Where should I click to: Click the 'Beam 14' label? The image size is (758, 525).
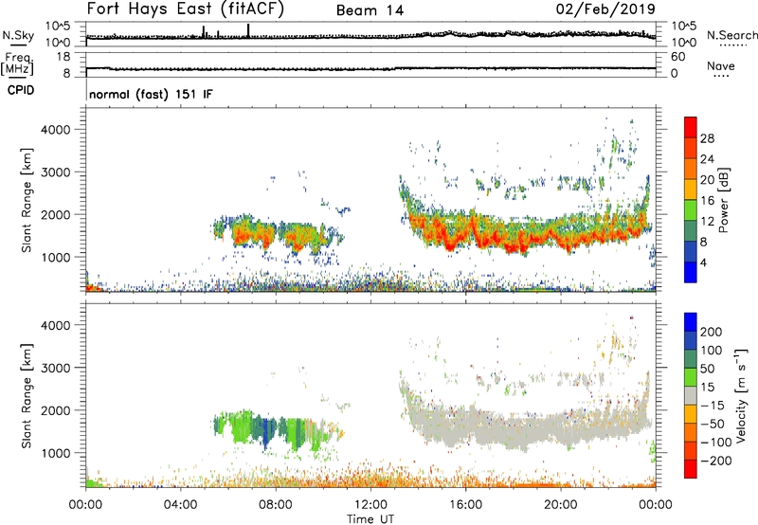click(x=370, y=10)
